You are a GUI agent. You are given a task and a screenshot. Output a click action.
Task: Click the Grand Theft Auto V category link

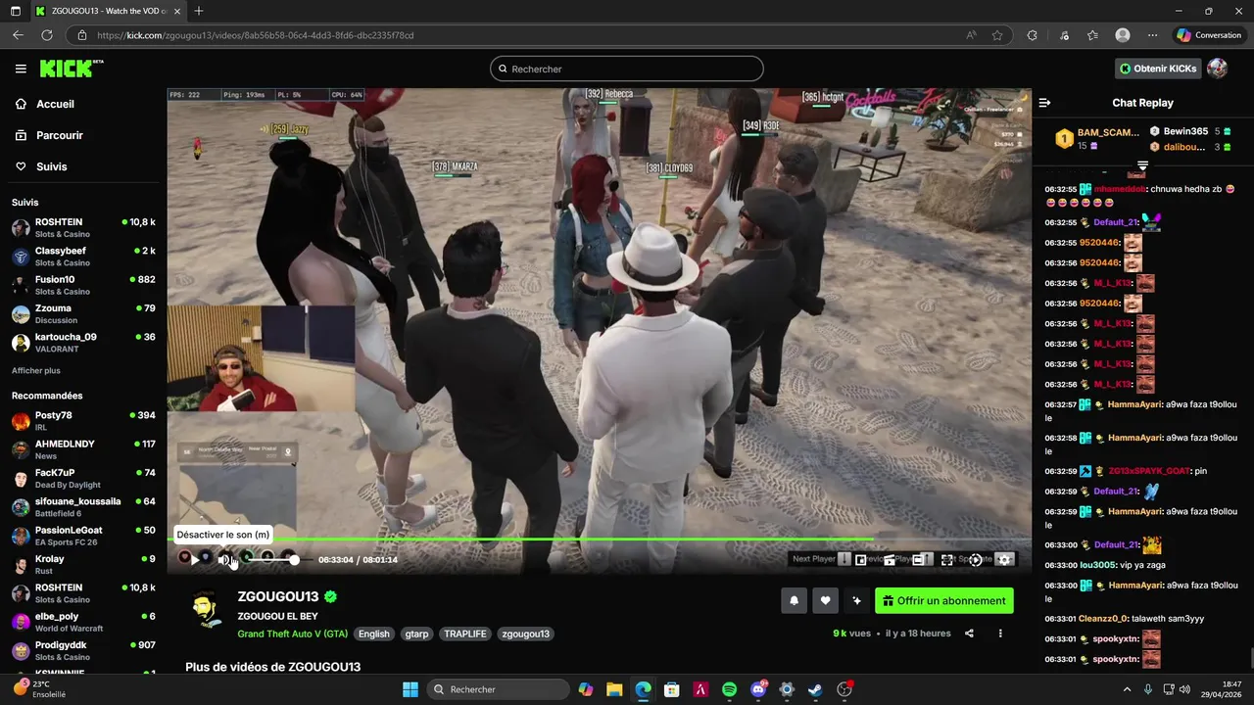coord(293,634)
